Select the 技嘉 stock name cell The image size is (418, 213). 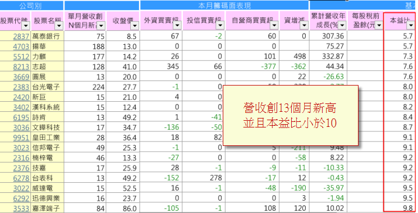tap(47, 168)
